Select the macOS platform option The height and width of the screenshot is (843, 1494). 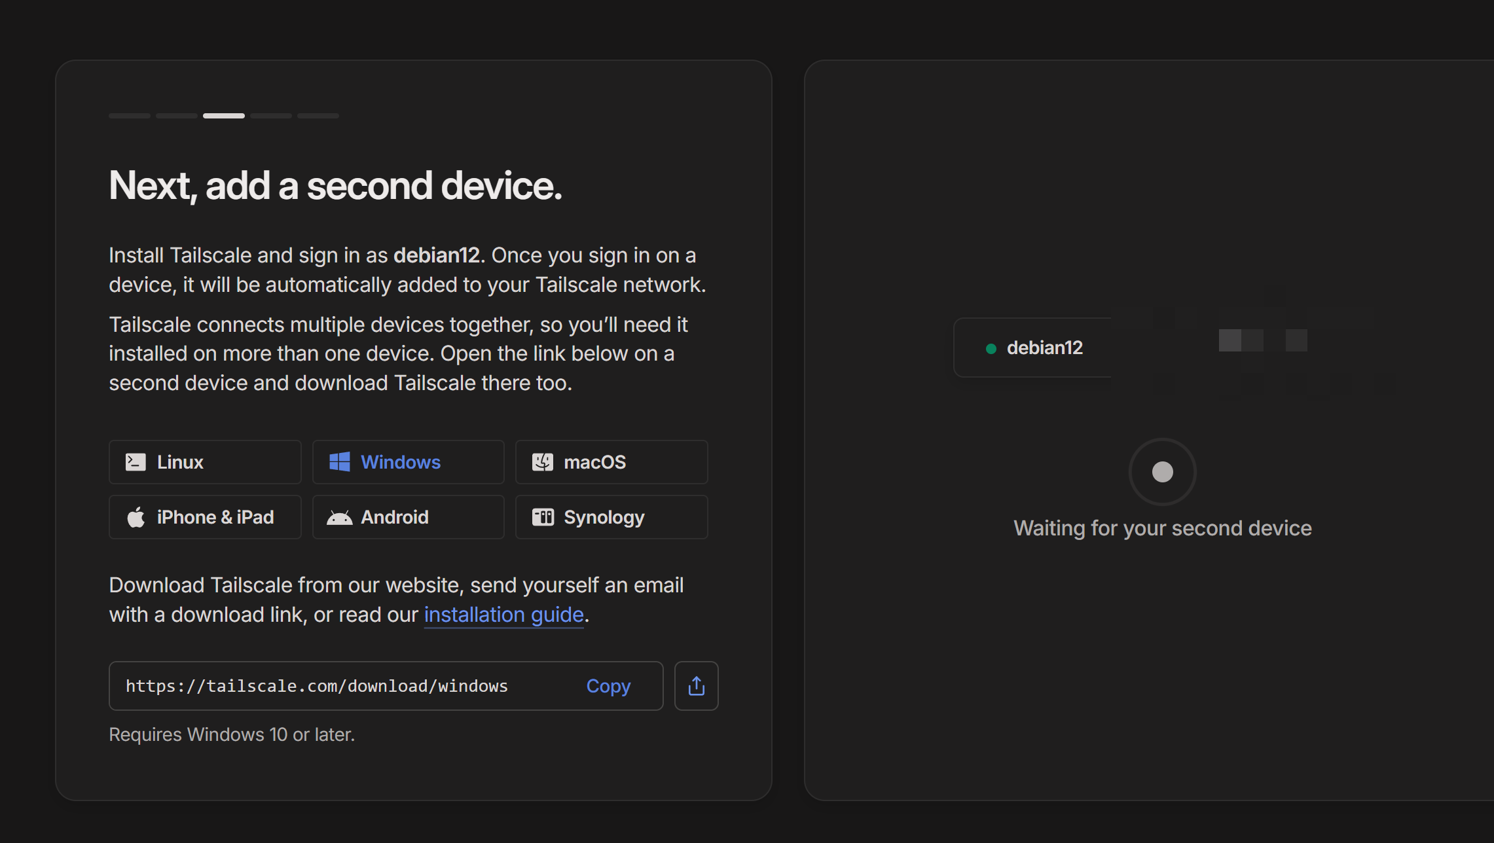611,462
